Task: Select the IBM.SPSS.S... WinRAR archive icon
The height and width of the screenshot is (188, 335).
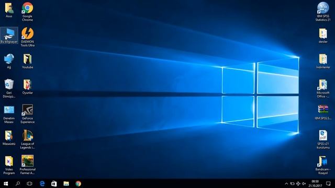Action: pyautogui.click(x=323, y=112)
